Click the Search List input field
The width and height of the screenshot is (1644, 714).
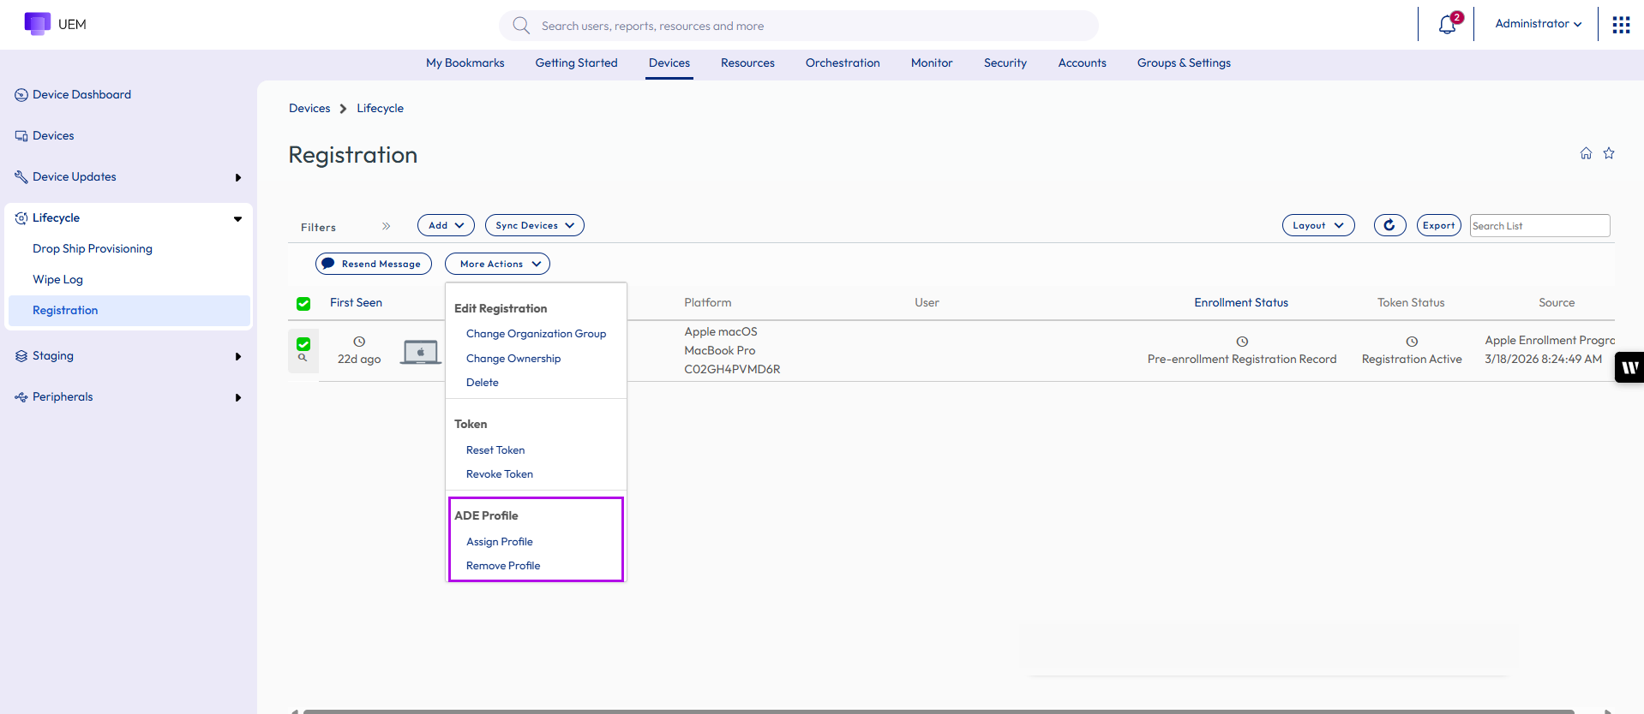pos(1540,226)
